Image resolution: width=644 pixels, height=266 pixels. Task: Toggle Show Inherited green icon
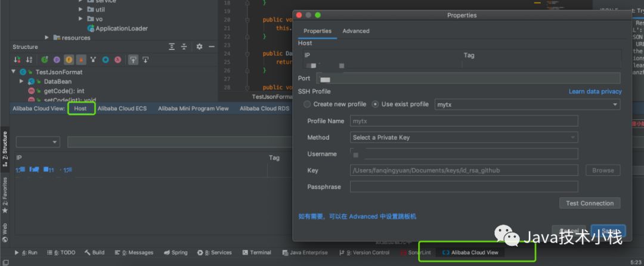[44, 60]
